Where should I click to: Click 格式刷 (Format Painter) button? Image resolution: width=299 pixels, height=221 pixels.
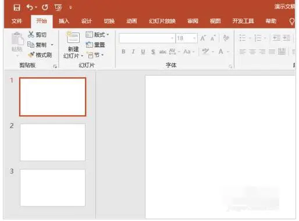coord(40,55)
